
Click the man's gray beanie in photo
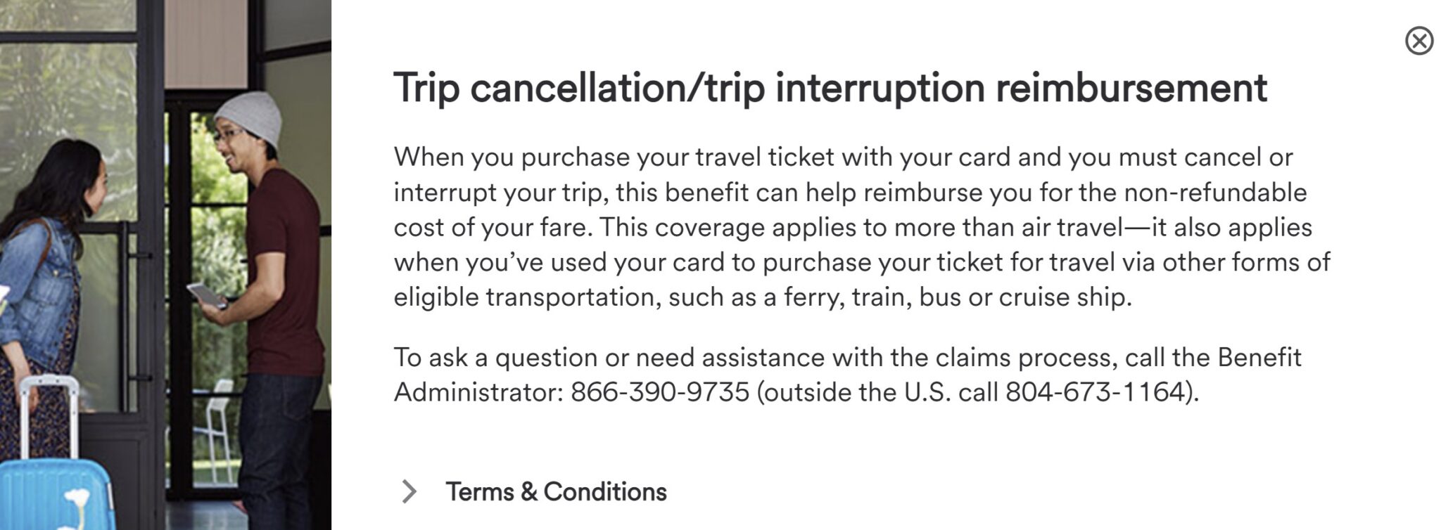250,119
